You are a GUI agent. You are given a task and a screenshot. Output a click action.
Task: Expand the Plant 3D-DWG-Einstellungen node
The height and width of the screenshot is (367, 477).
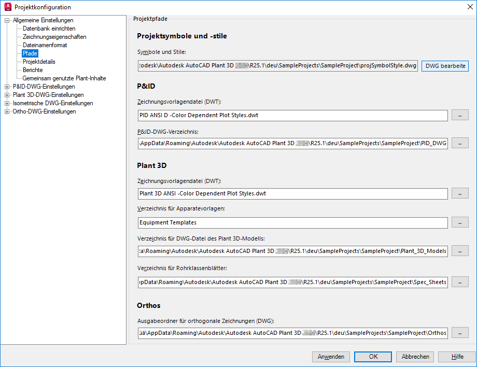point(7,95)
